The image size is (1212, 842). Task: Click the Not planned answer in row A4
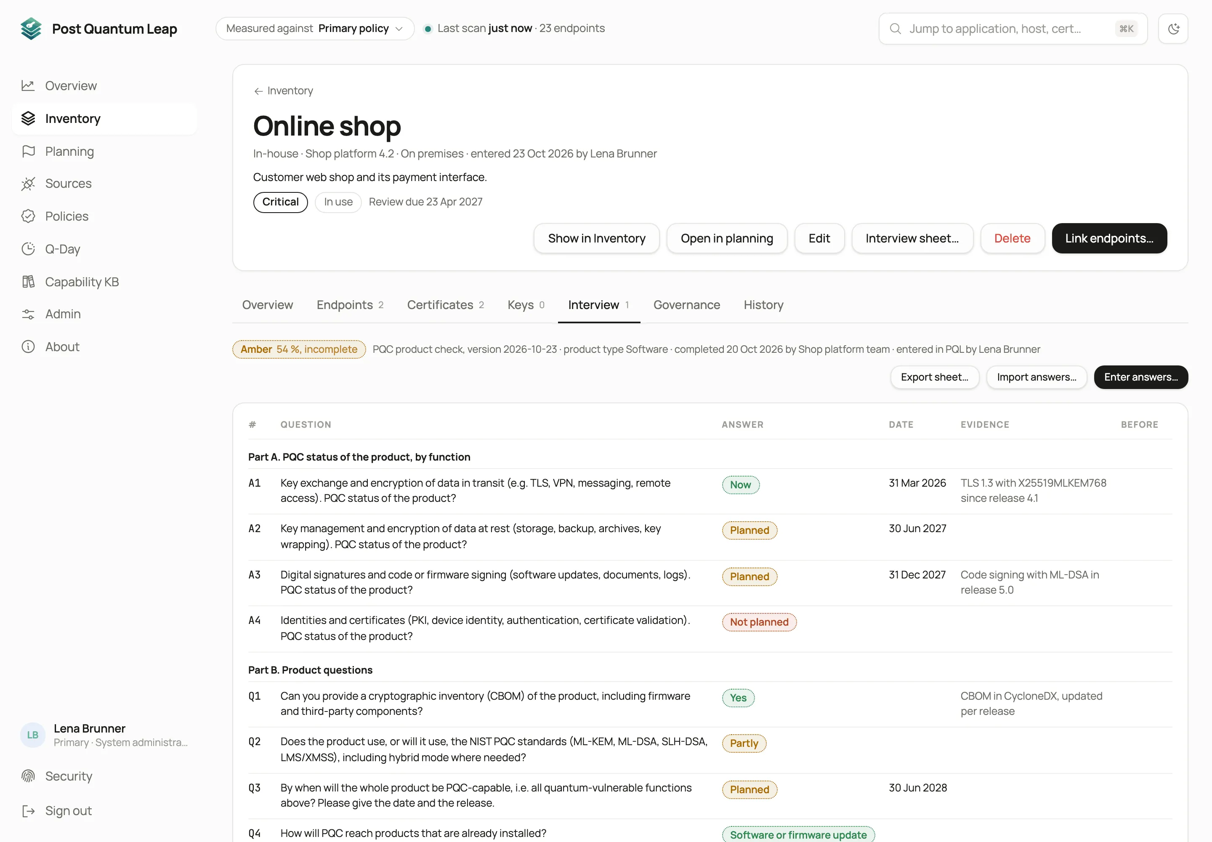tap(759, 622)
